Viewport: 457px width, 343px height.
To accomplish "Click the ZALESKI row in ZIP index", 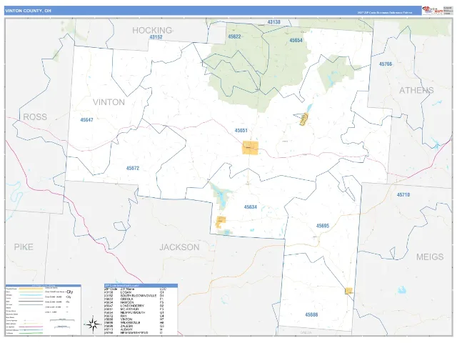I will tap(141, 326).
